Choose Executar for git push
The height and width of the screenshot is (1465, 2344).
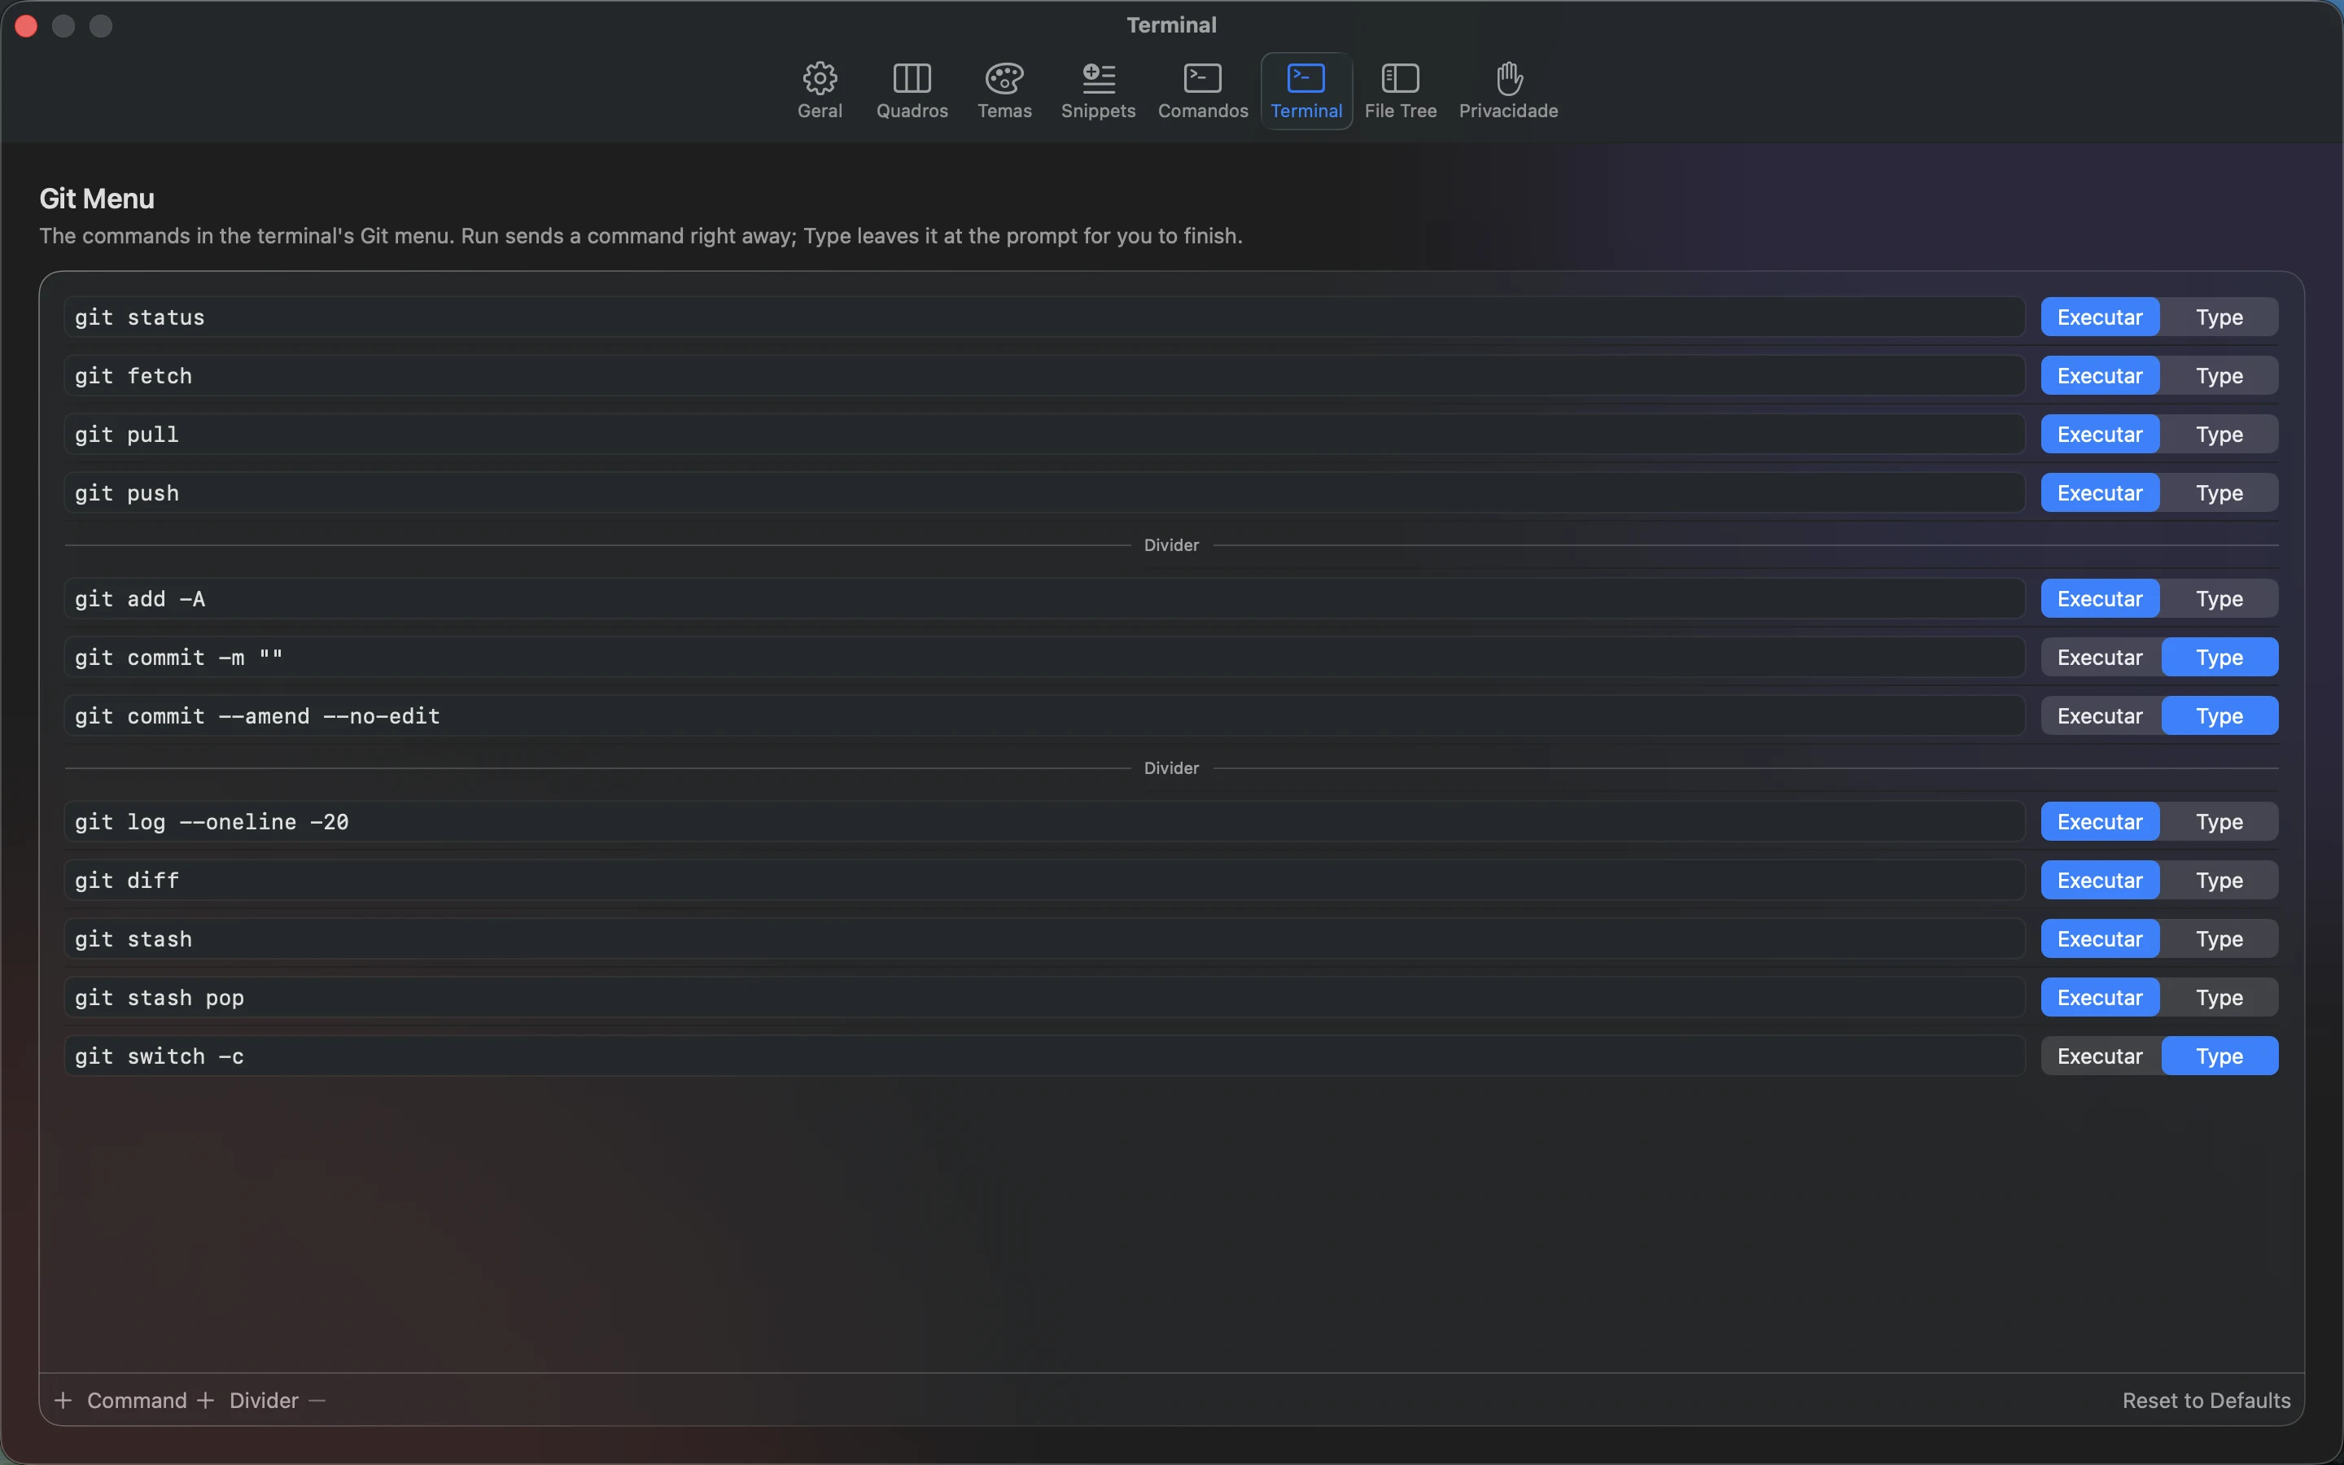(x=2099, y=492)
